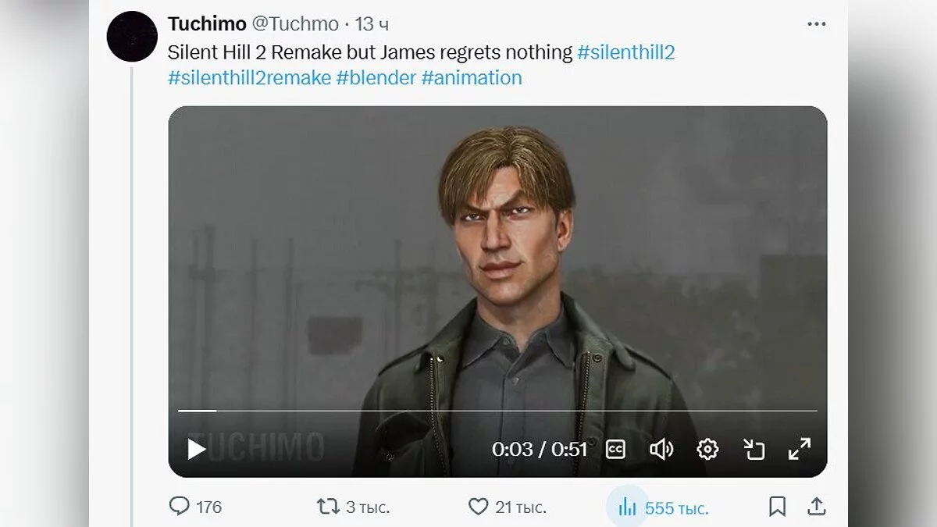The image size is (937, 527).
Task: Follow the #animation hashtag link
Action: click(471, 77)
